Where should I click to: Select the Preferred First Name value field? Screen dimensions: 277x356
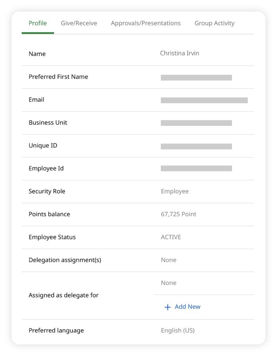click(x=197, y=77)
